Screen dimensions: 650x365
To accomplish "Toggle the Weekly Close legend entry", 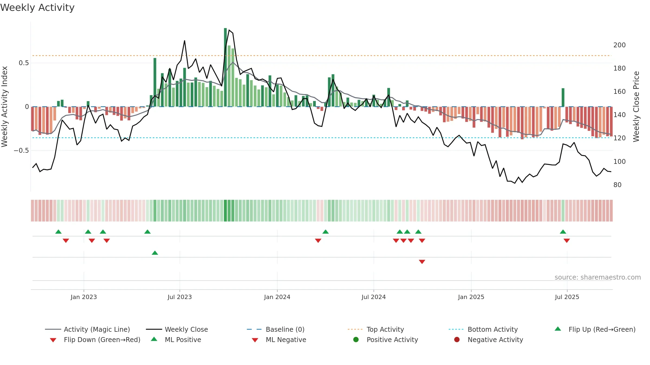I will pos(177,329).
